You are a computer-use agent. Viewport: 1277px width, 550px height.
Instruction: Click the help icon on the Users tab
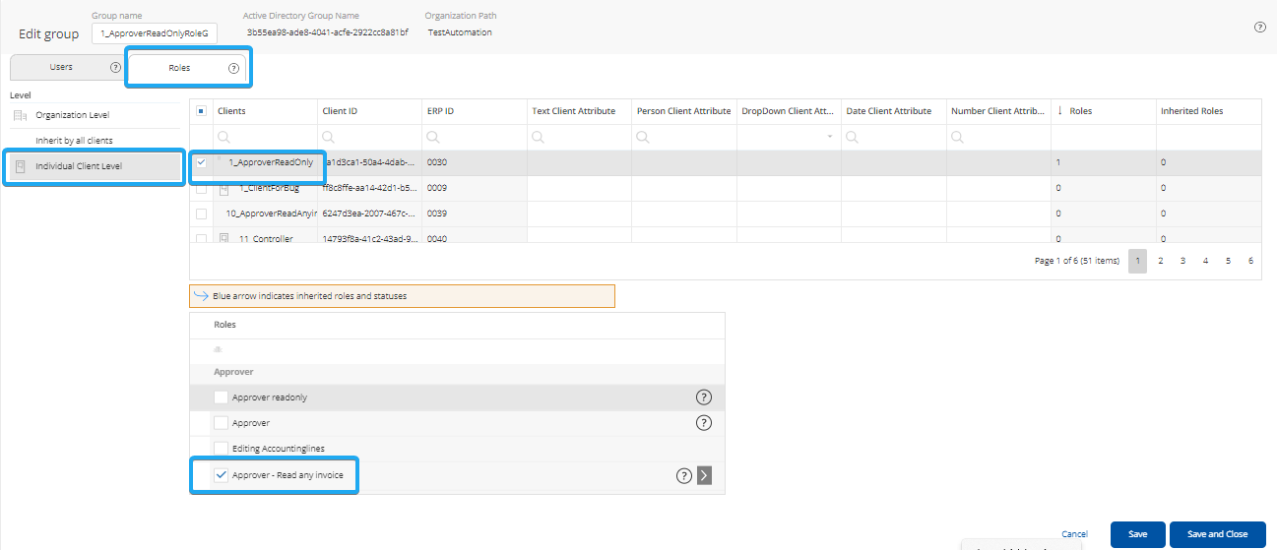tap(115, 68)
